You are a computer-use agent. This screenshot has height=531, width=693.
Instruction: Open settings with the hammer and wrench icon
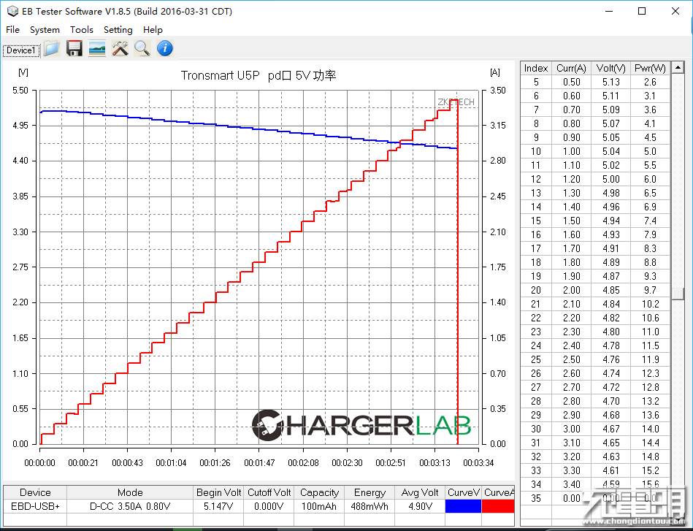coord(120,49)
